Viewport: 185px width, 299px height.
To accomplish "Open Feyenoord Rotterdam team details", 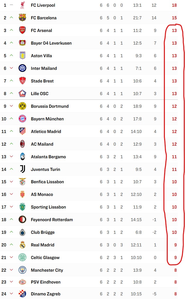I will [52, 220].
